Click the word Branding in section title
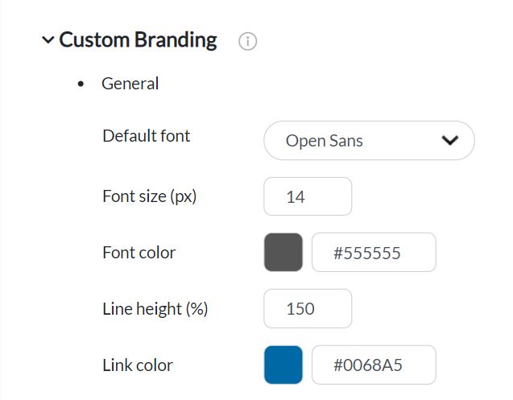Screen dimensions: 513x400 (x=176, y=40)
